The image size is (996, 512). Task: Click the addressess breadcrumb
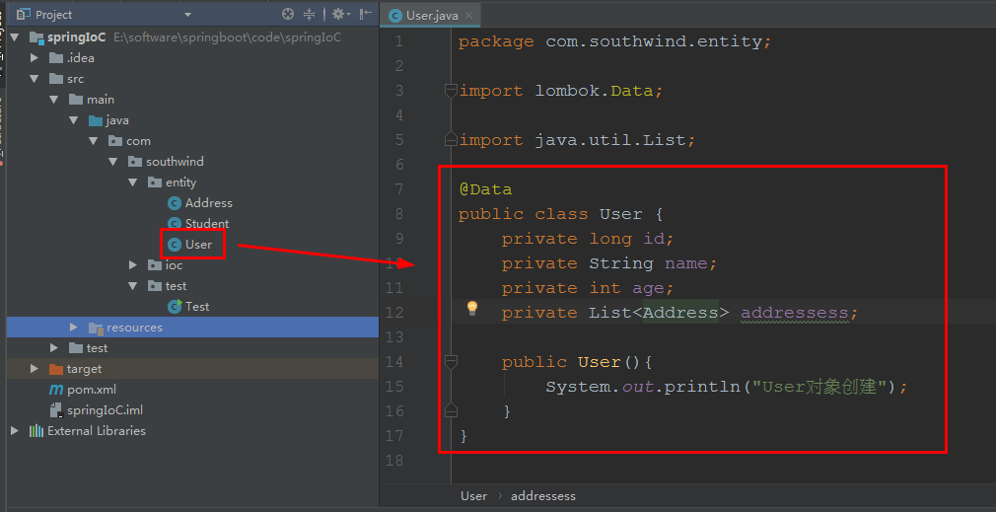543,496
